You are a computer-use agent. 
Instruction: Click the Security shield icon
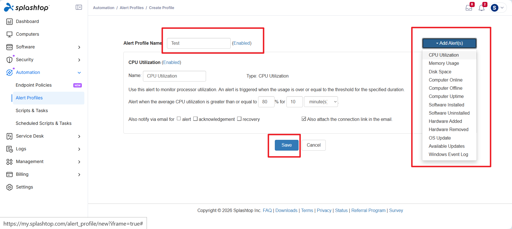click(9, 60)
